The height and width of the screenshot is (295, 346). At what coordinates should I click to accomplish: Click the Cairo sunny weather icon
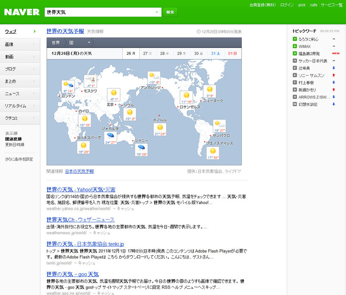click(85, 120)
